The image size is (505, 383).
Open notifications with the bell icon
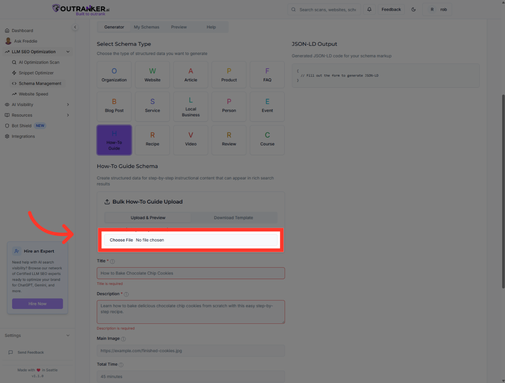pyautogui.click(x=369, y=10)
